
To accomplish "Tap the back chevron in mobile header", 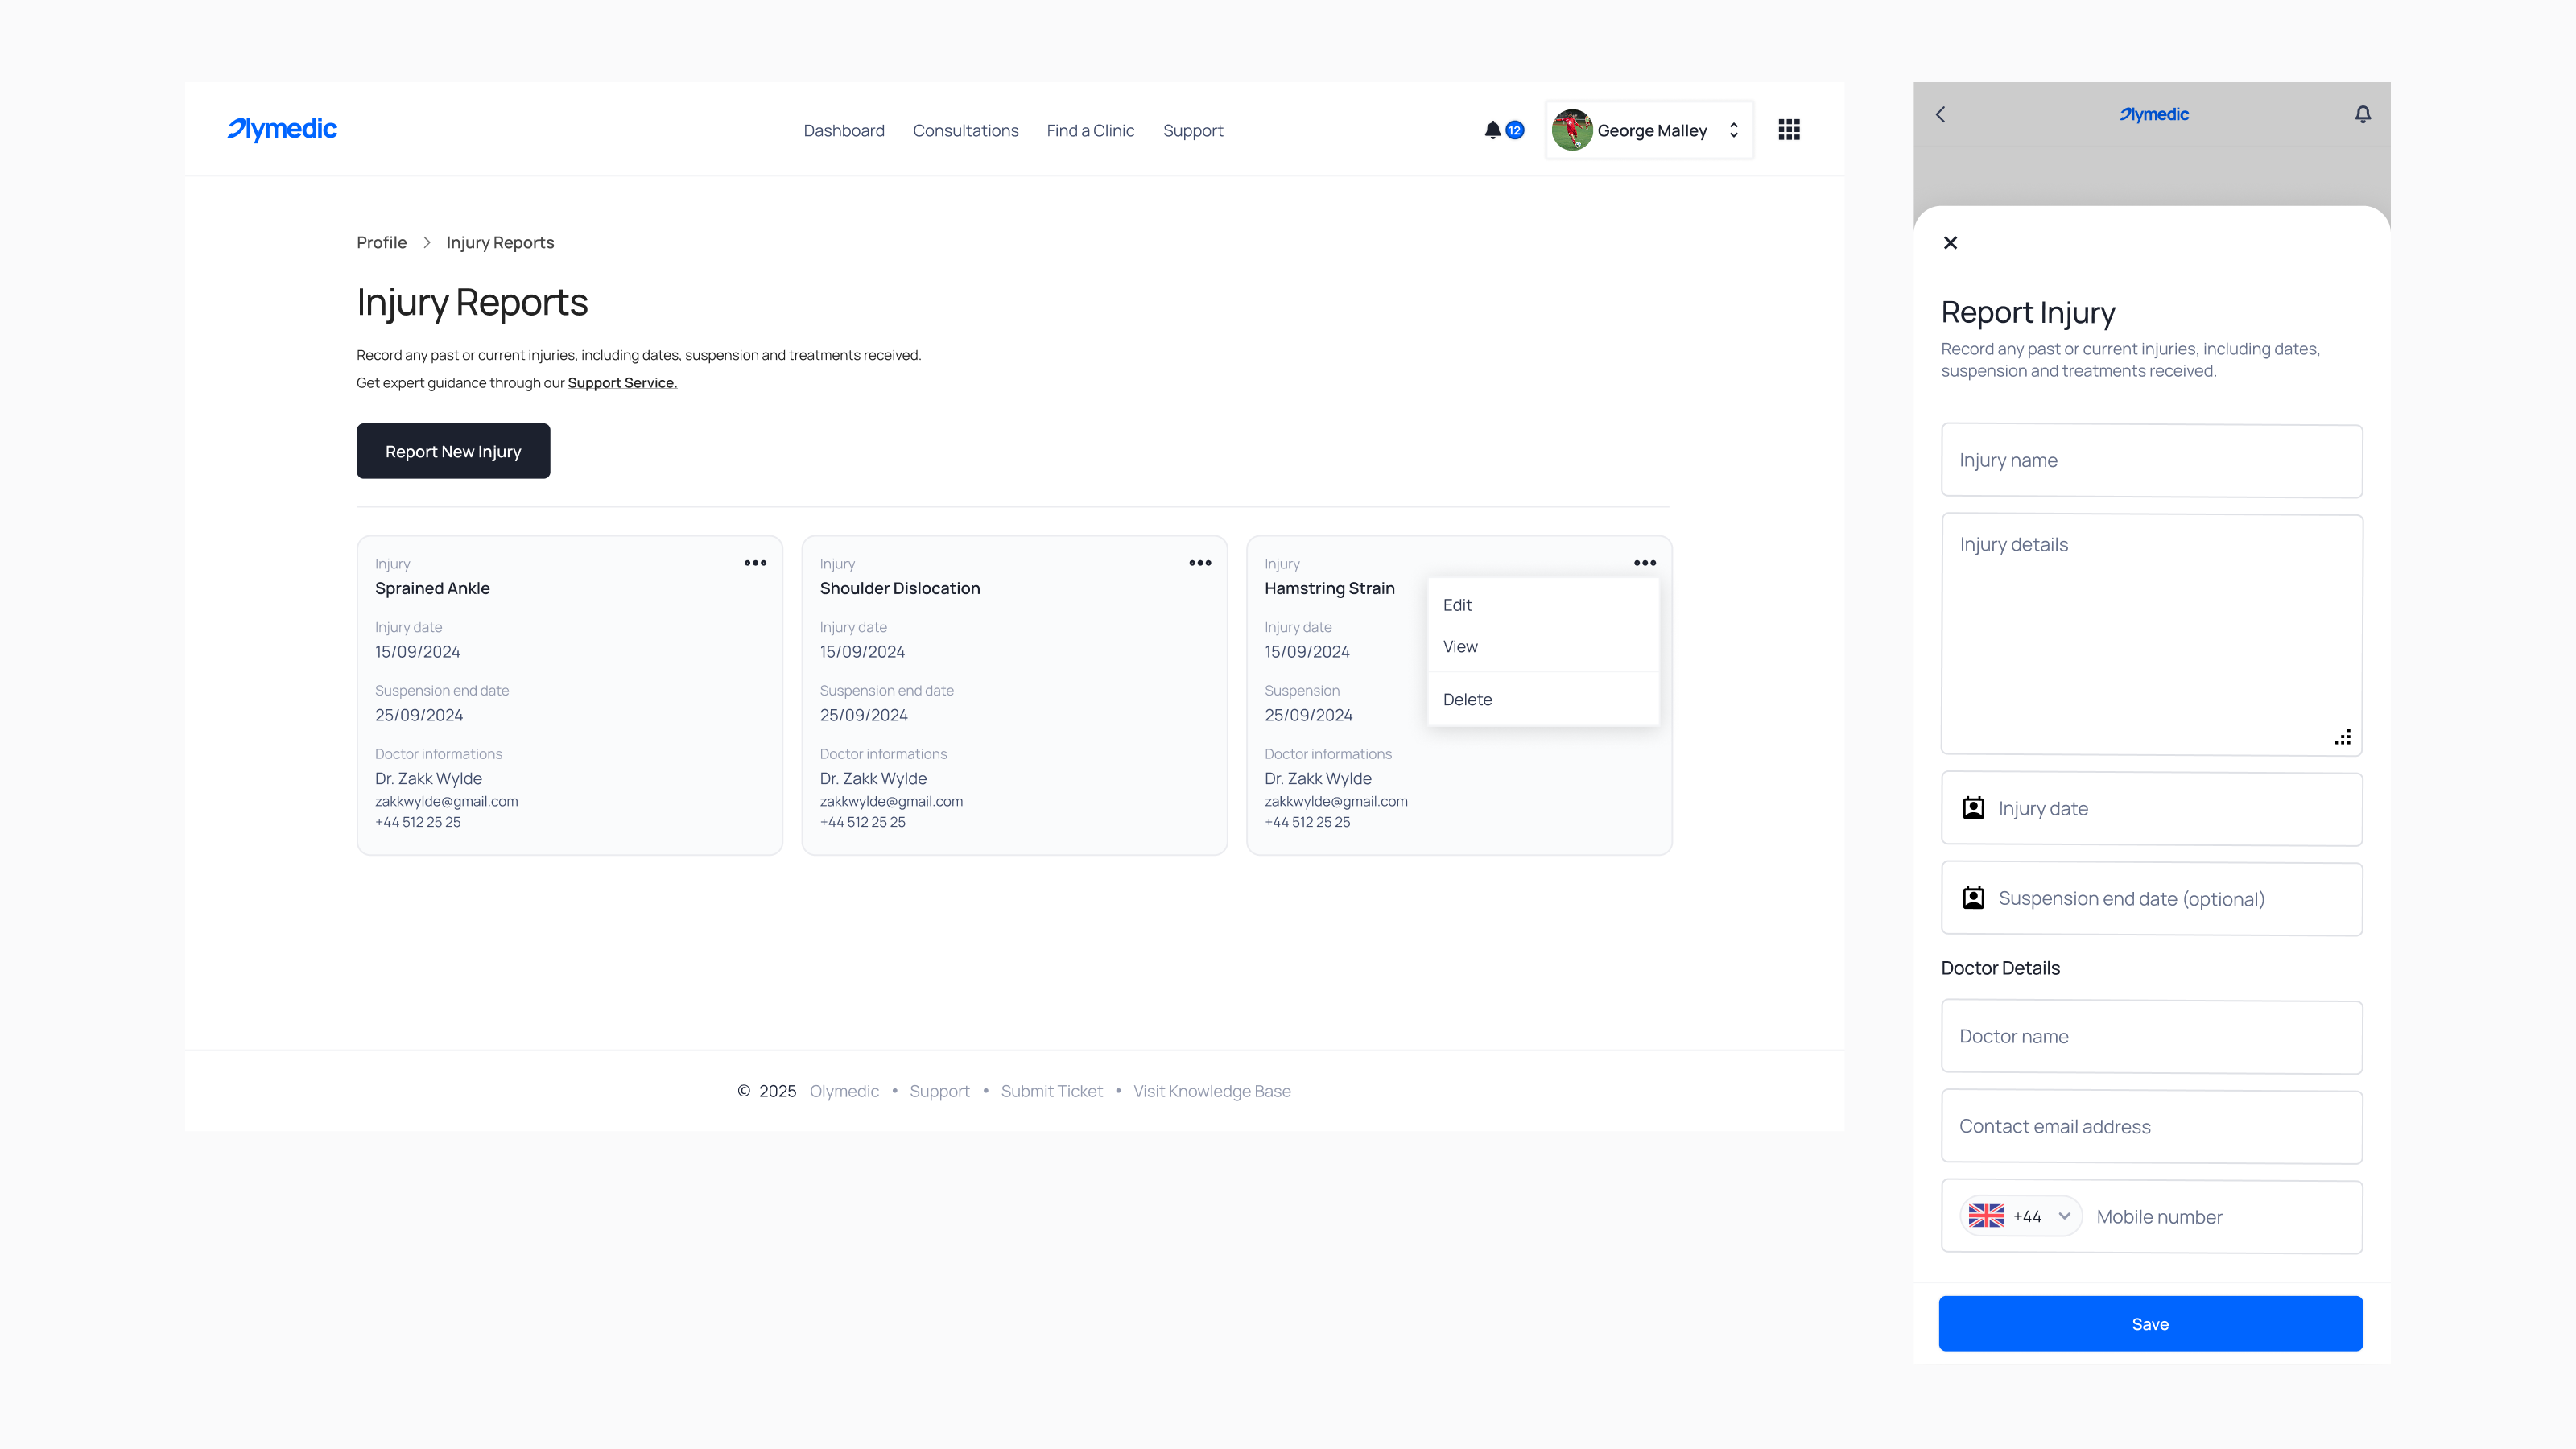I will [x=1940, y=114].
